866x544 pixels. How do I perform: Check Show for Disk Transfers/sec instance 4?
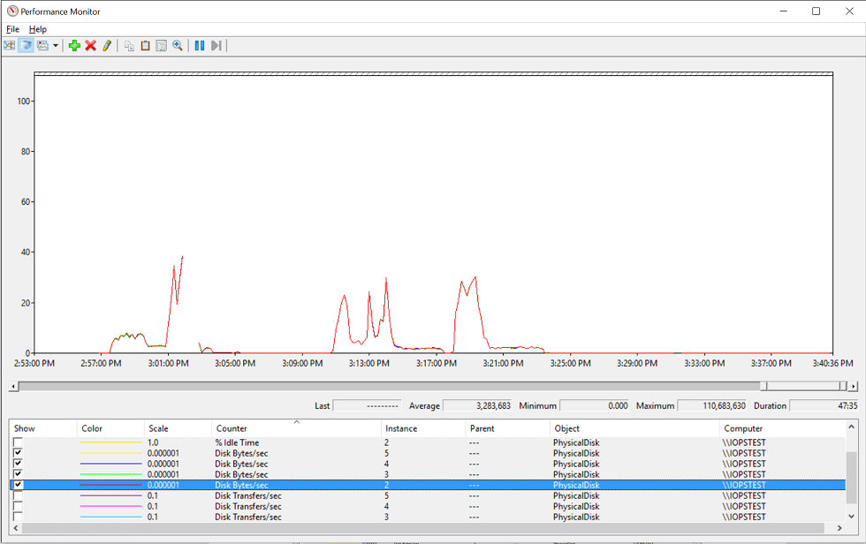coord(19,506)
